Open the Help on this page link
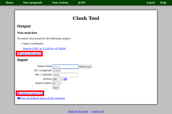 point(78,111)
